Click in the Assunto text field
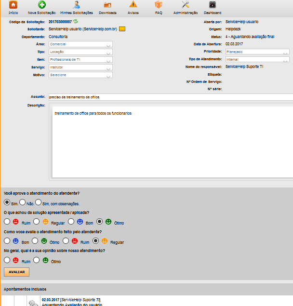The height and width of the screenshot is (306, 293). coord(169,97)
